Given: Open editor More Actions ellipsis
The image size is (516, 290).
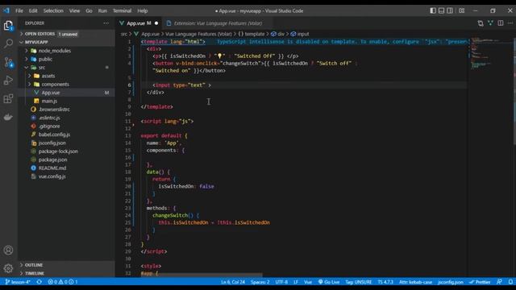Looking at the screenshot, I should (x=510, y=23).
